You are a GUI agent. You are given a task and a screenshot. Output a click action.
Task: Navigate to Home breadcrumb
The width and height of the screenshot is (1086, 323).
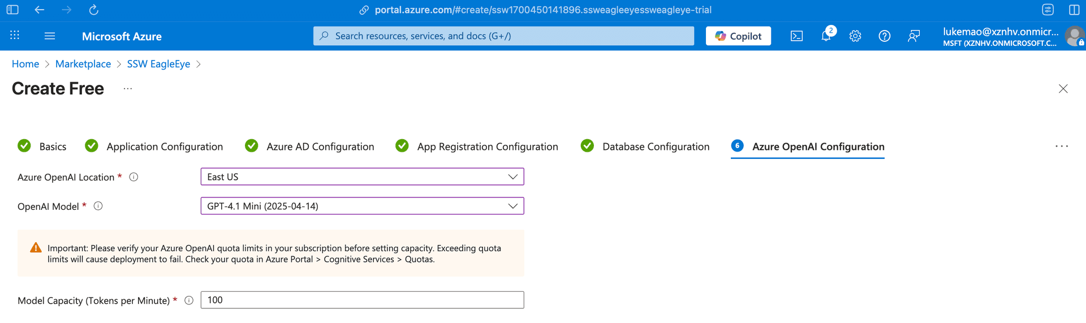25,64
